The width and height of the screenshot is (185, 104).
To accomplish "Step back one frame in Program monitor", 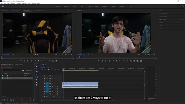I will tap(113, 61).
